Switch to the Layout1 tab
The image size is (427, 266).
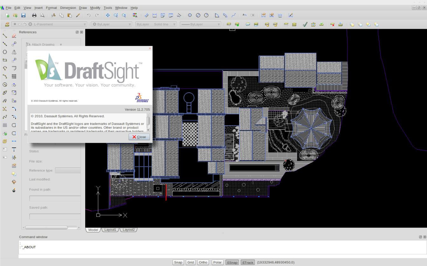110,230
